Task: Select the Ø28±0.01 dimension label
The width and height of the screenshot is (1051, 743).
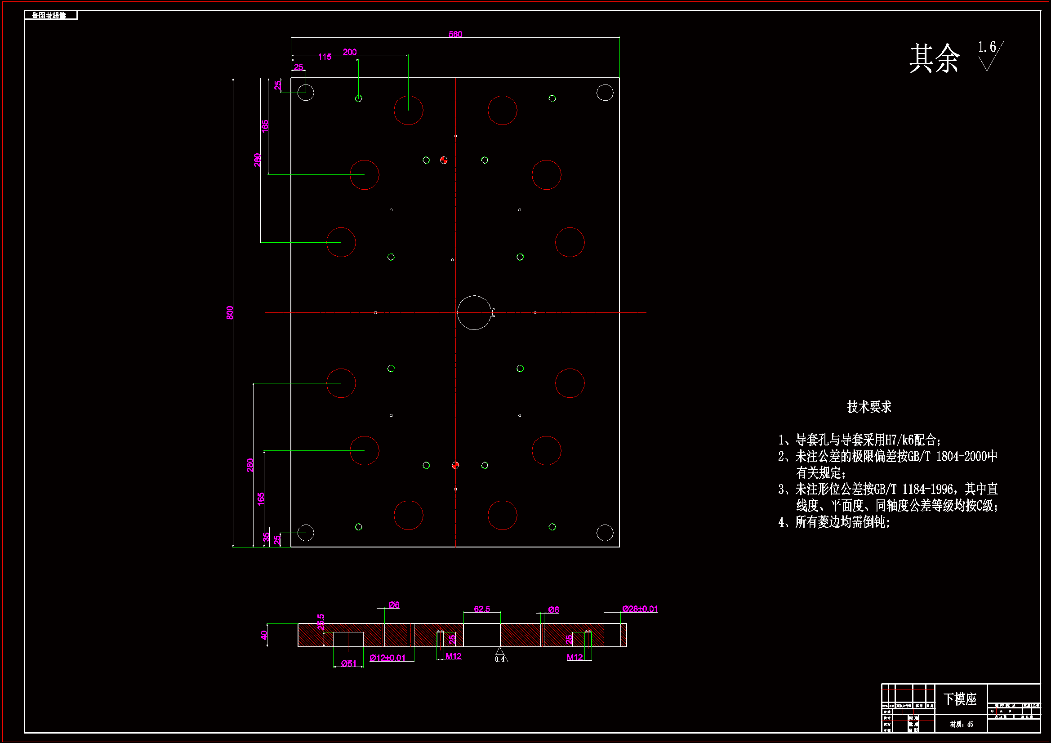Action: pos(640,609)
